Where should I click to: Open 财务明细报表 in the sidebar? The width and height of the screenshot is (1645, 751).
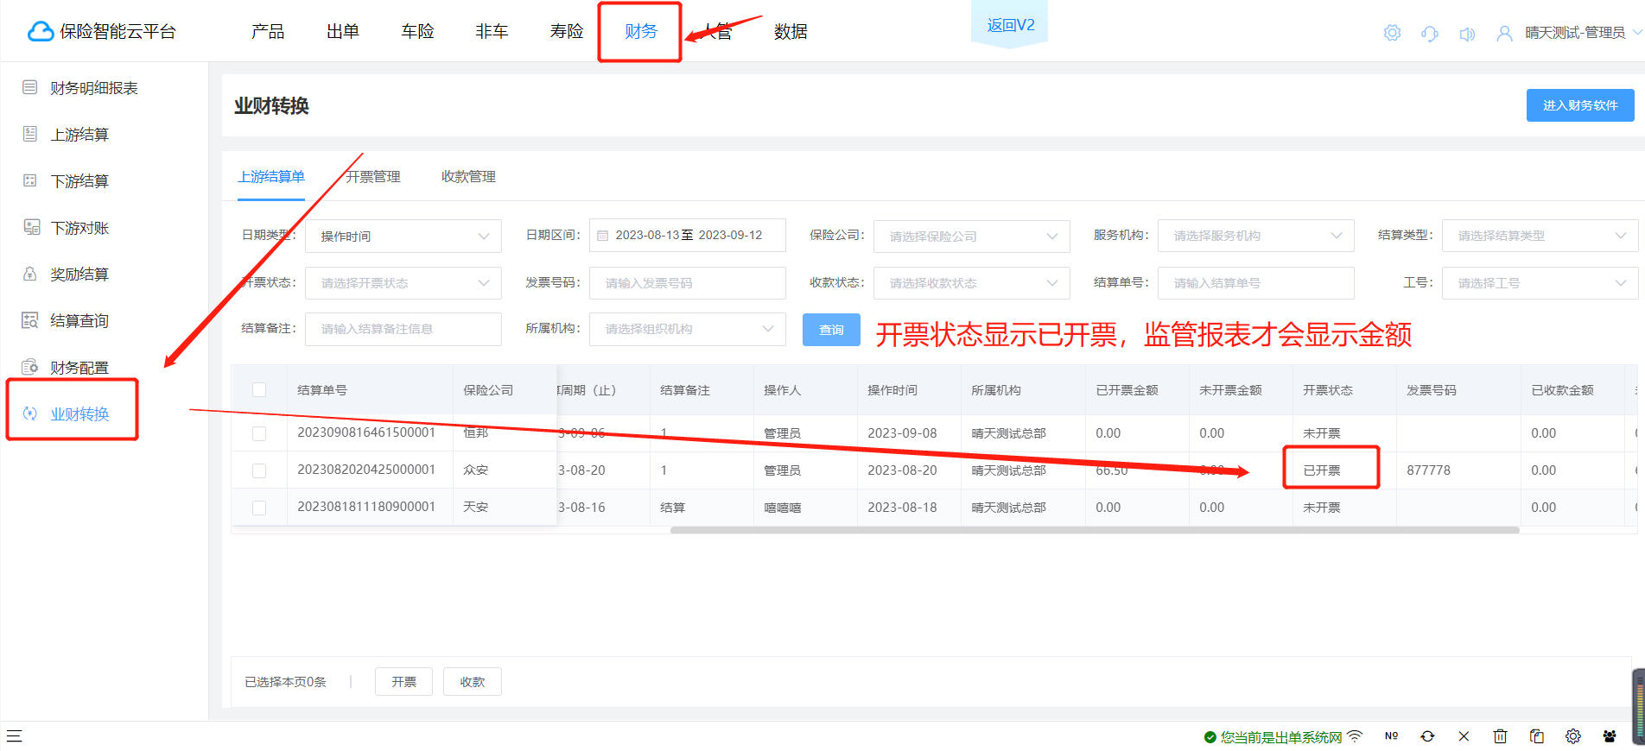click(94, 88)
